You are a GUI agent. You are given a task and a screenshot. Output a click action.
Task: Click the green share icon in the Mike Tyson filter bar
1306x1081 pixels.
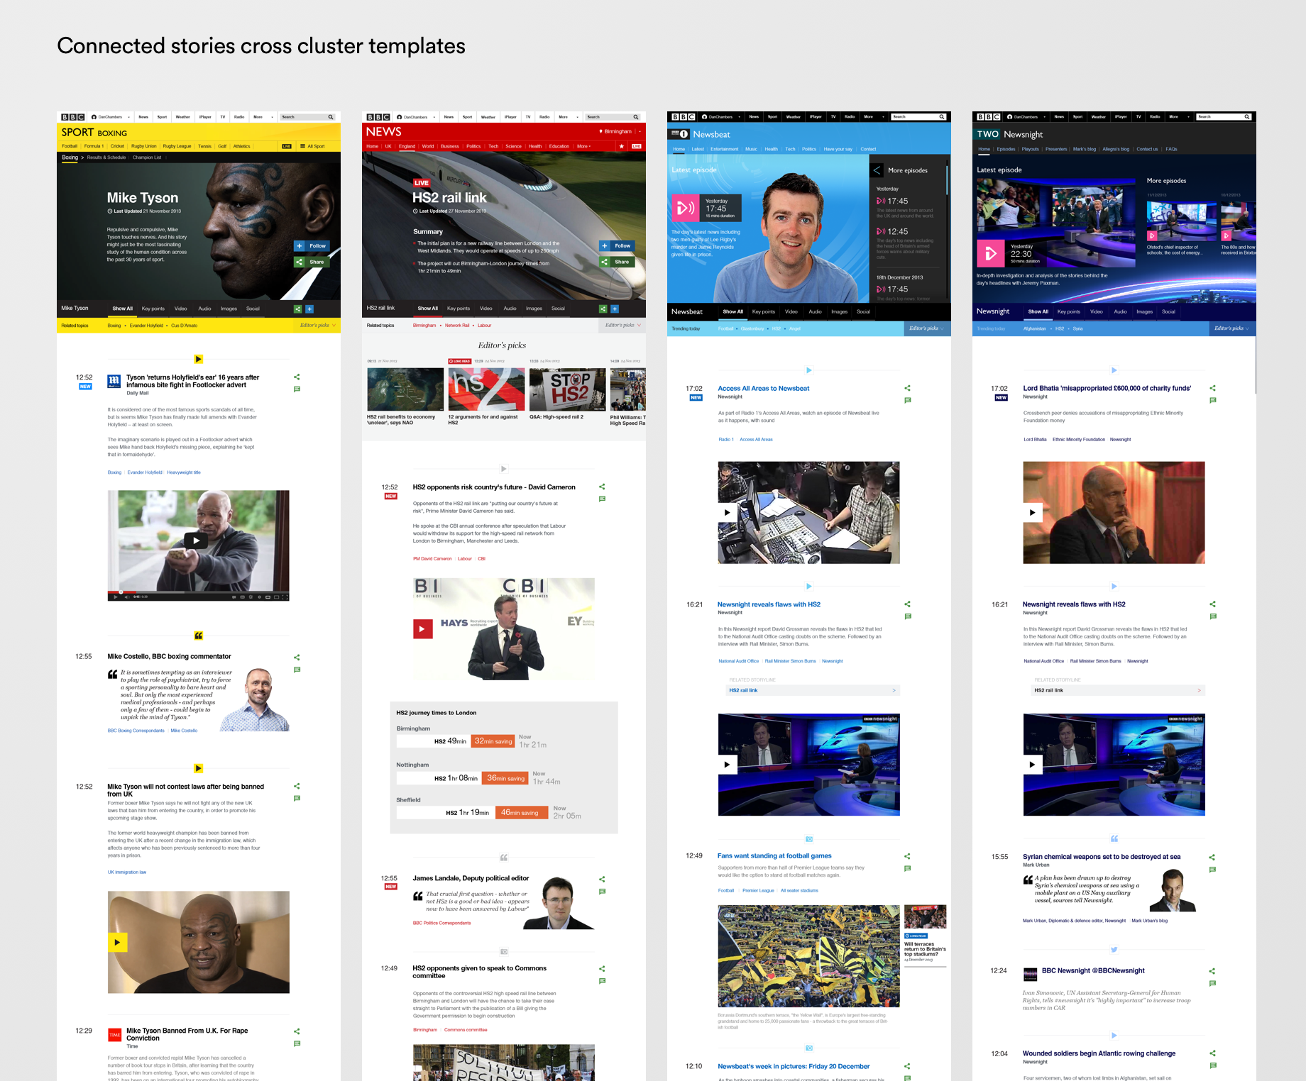pos(297,309)
